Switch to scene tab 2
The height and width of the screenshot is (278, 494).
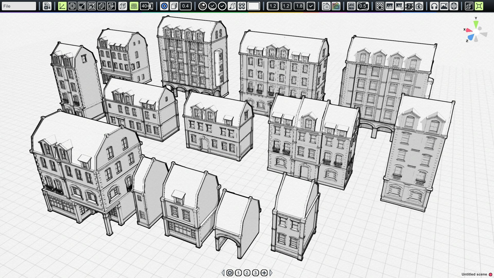[247, 273]
